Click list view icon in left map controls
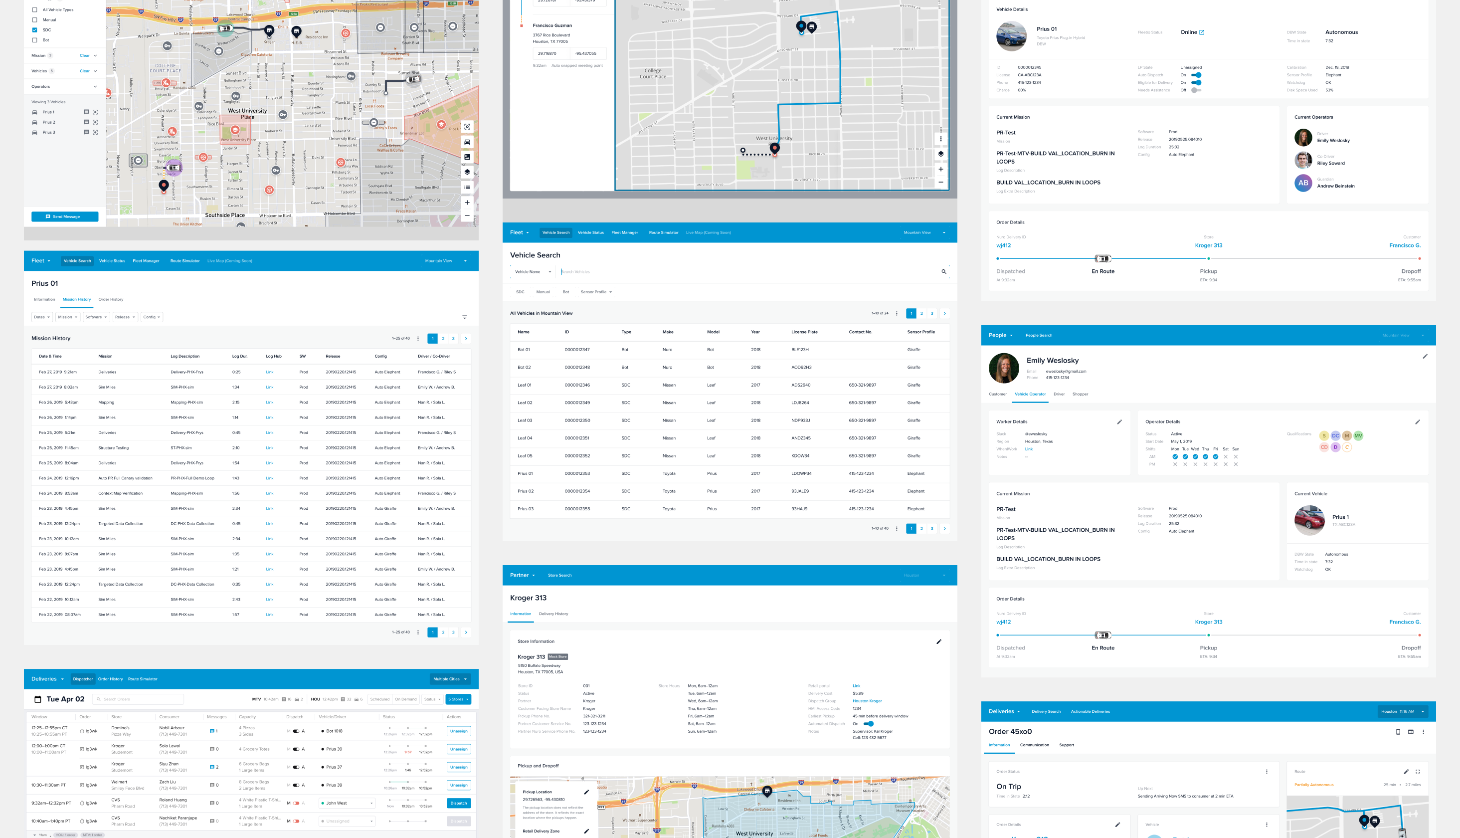The width and height of the screenshot is (1460, 838). tap(467, 187)
